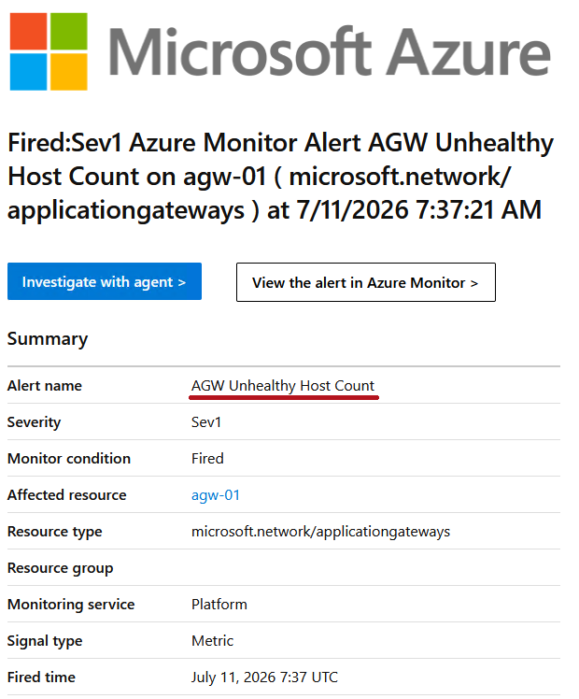Click the Platform monitoring service value

click(x=219, y=604)
